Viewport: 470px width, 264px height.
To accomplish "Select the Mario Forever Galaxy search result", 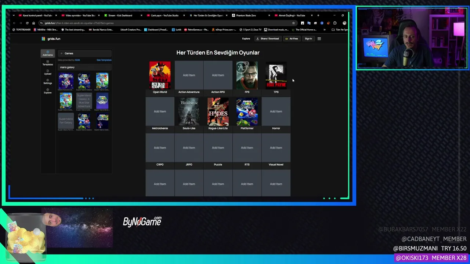I will pyautogui.click(x=66, y=81).
